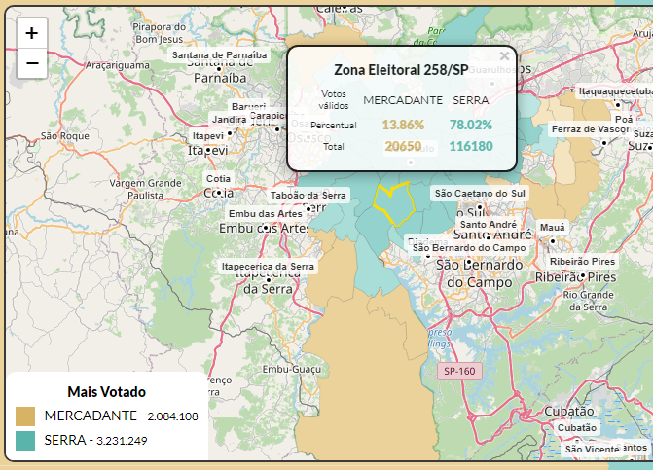
Task: Click the boxed São Bernardo do Campo label
Action: coord(469,248)
